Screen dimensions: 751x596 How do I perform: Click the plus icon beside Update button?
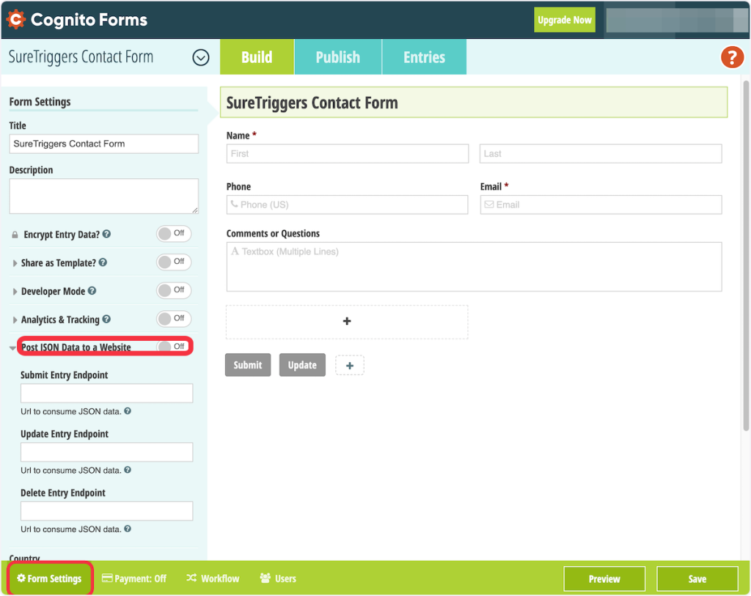[x=350, y=365]
